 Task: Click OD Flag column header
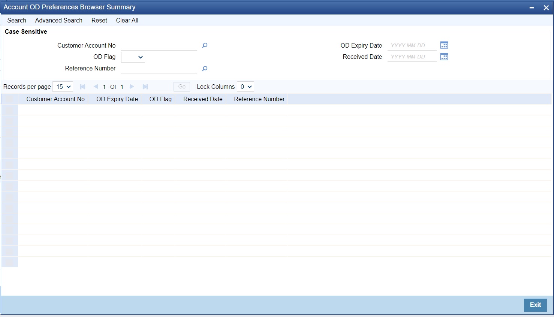(x=160, y=99)
